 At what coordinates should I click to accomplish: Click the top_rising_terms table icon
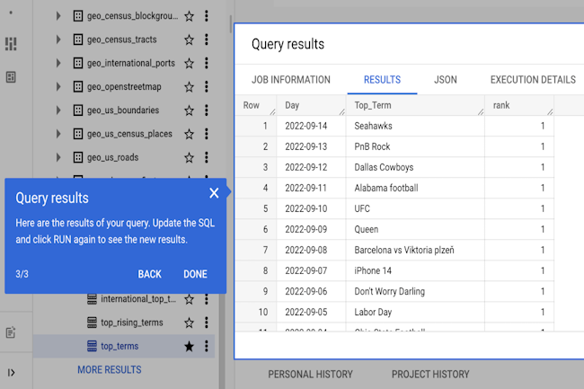click(x=92, y=323)
